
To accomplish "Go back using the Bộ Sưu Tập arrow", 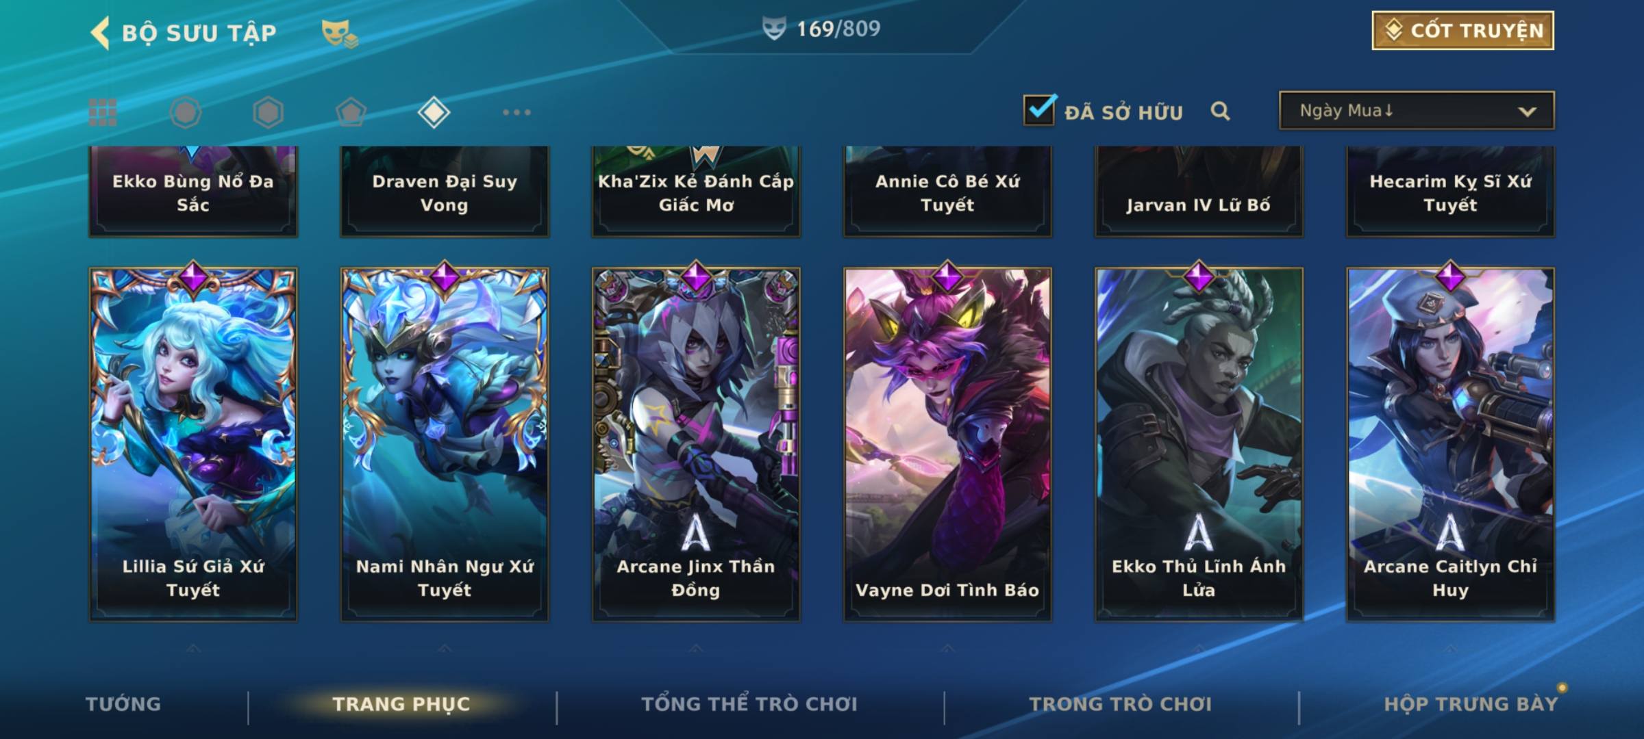I will 101,33.
